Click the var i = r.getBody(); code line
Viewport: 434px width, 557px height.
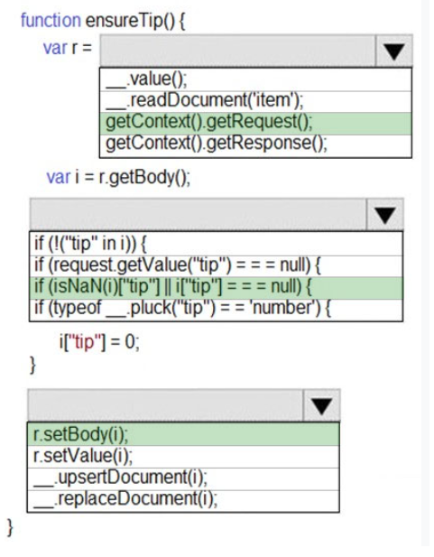[x=118, y=177]
